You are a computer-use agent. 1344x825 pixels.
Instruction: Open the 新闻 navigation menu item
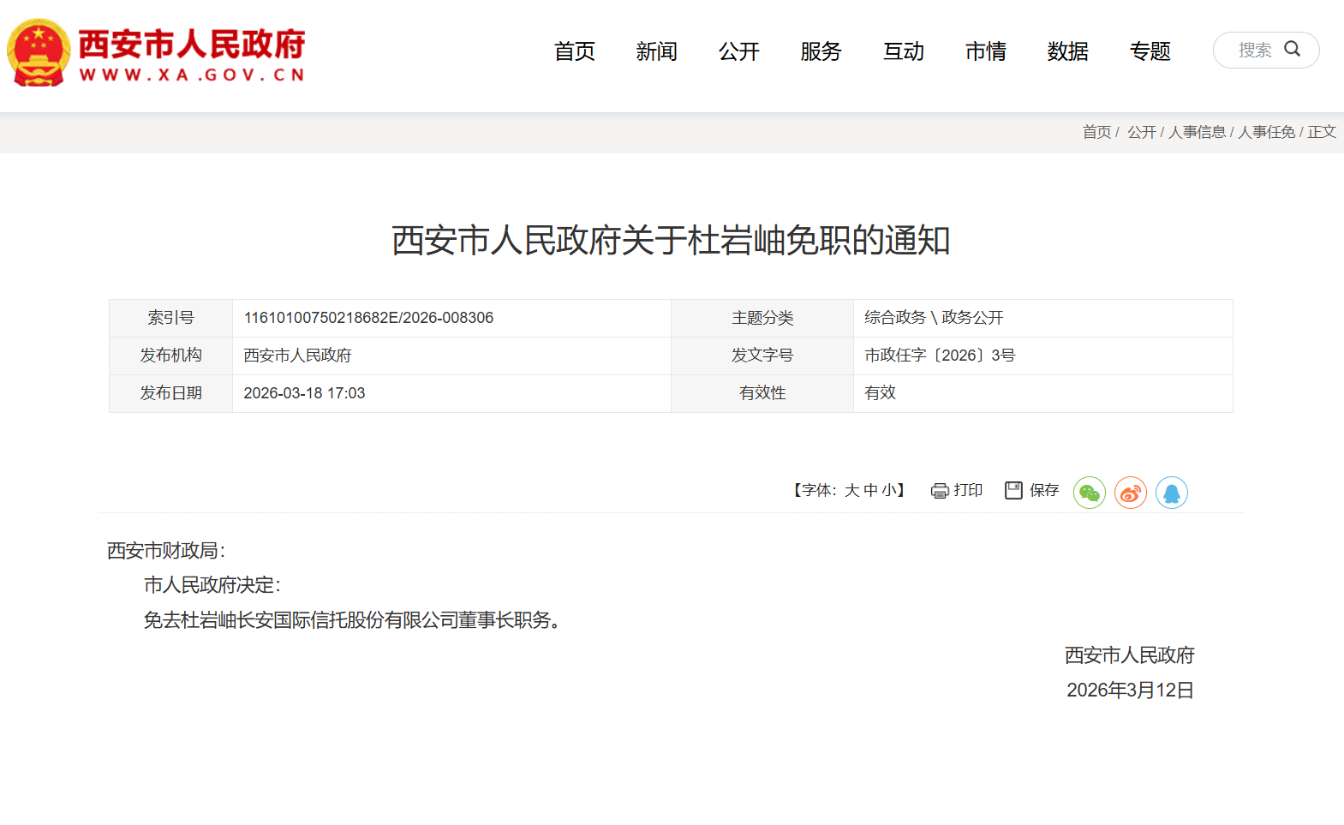(656, 51)
